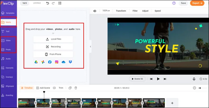The height and width of the screenshot is (108, 209).
Task: Split the scene
Action: coord(54,88)
